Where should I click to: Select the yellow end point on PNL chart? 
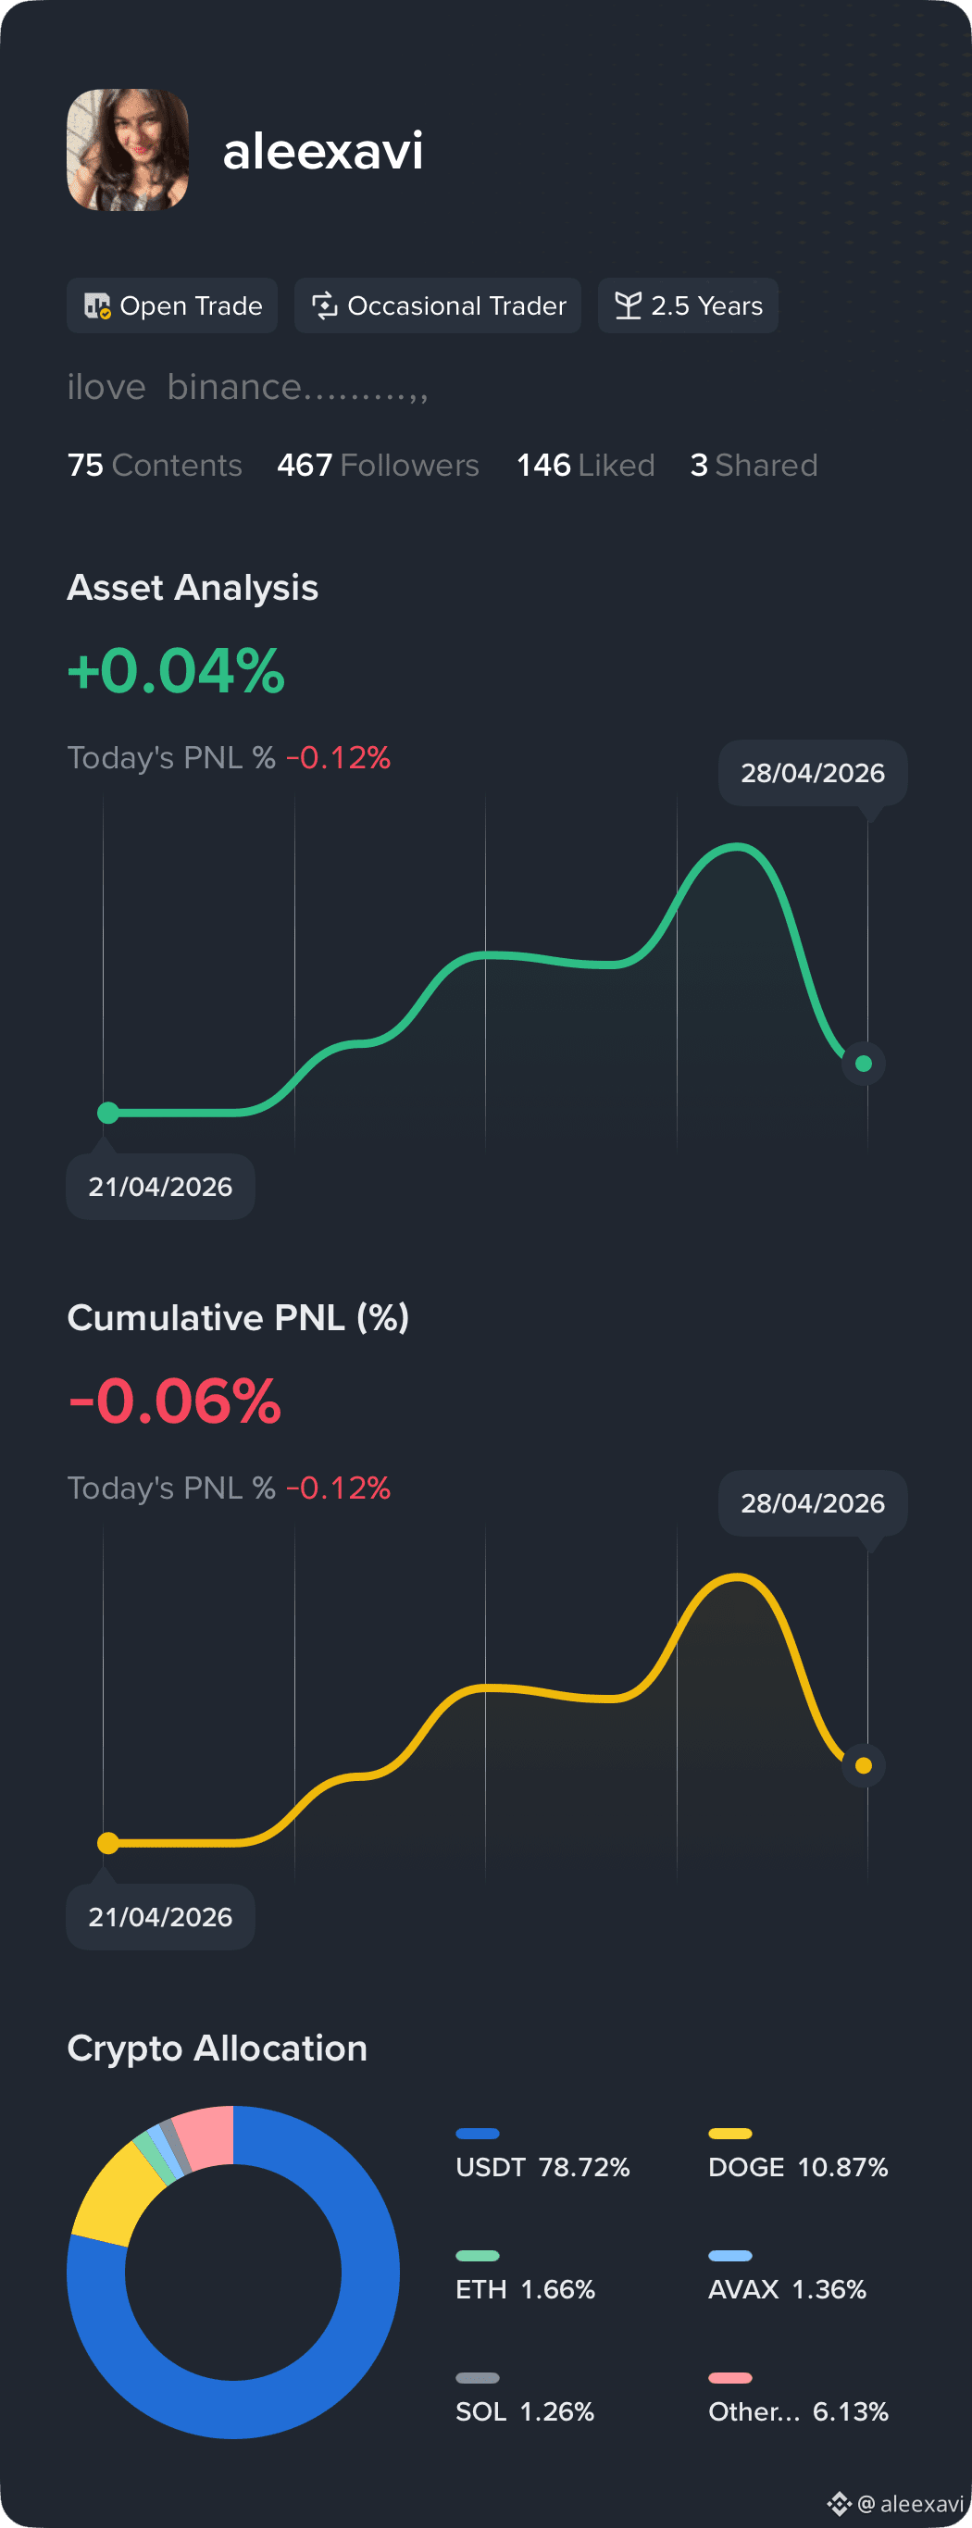pyautogui.click(x=863, y=1765)
